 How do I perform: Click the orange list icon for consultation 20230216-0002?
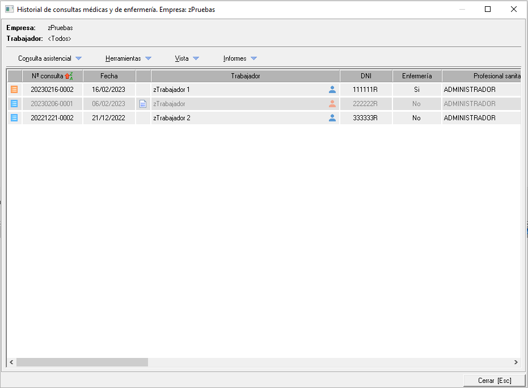pyautogui.click(x=14, y=90)
